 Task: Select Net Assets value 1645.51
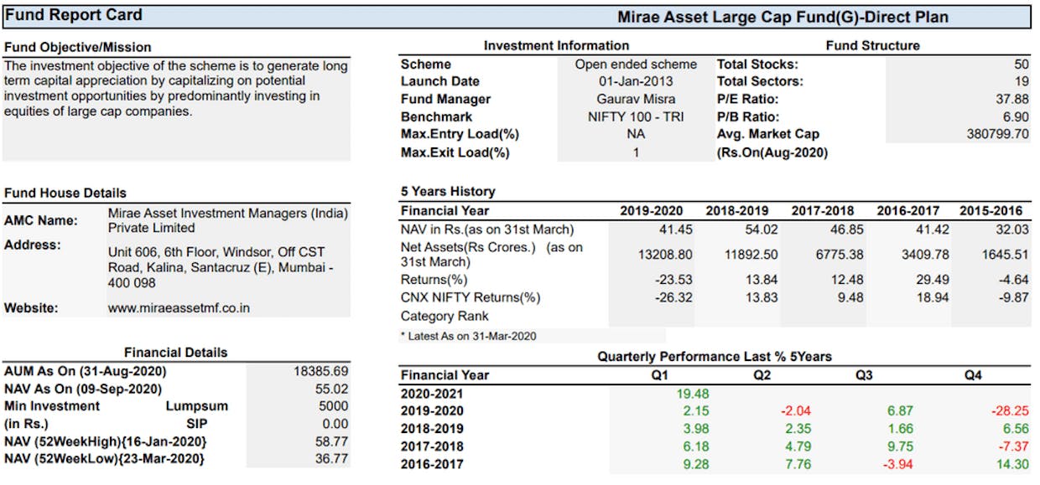[1004, 254]
